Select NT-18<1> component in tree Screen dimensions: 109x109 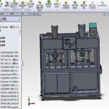(10, 63)
